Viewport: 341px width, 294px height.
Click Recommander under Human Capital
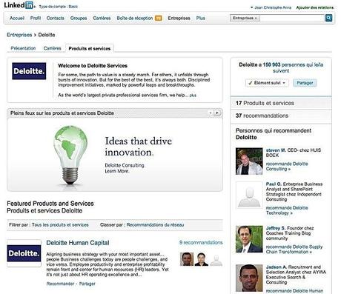pos(60,284)
